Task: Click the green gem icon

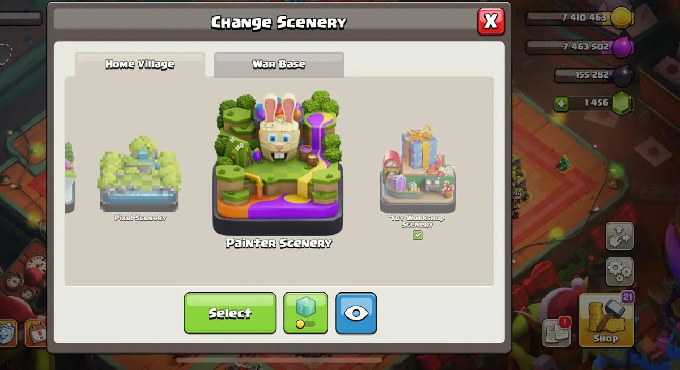Action: (621, 104)
